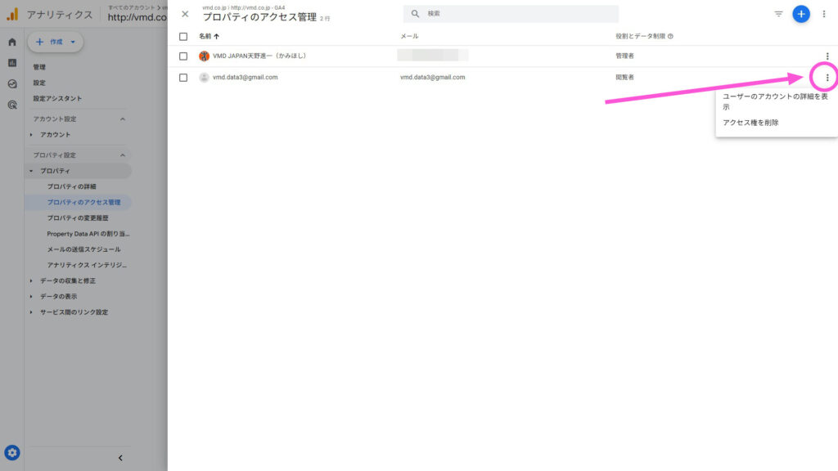Click the blue + add user button

coord(801,14)
